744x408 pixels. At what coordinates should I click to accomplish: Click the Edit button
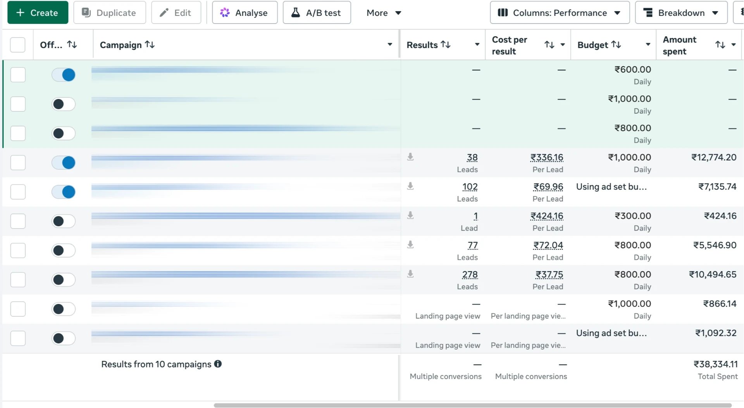pyautogui.click(x=176, y=13)
